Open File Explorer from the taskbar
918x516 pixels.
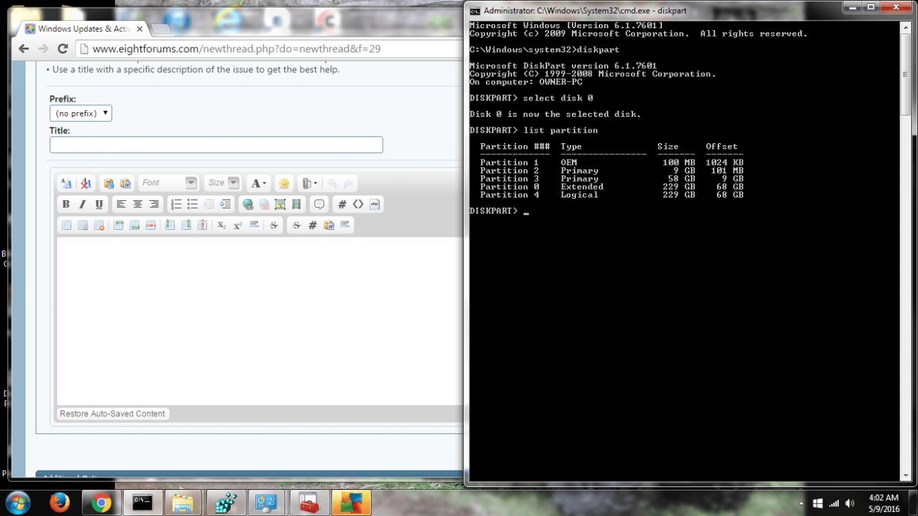tap(183, 503)
